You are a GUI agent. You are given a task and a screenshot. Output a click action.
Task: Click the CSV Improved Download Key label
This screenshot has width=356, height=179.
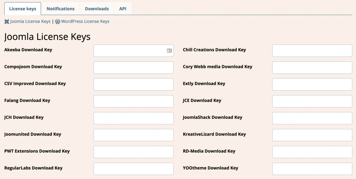35,84
